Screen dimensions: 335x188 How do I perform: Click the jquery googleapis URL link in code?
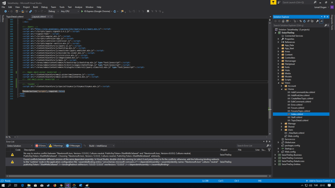pyautogui.click(x=68, y=29)
